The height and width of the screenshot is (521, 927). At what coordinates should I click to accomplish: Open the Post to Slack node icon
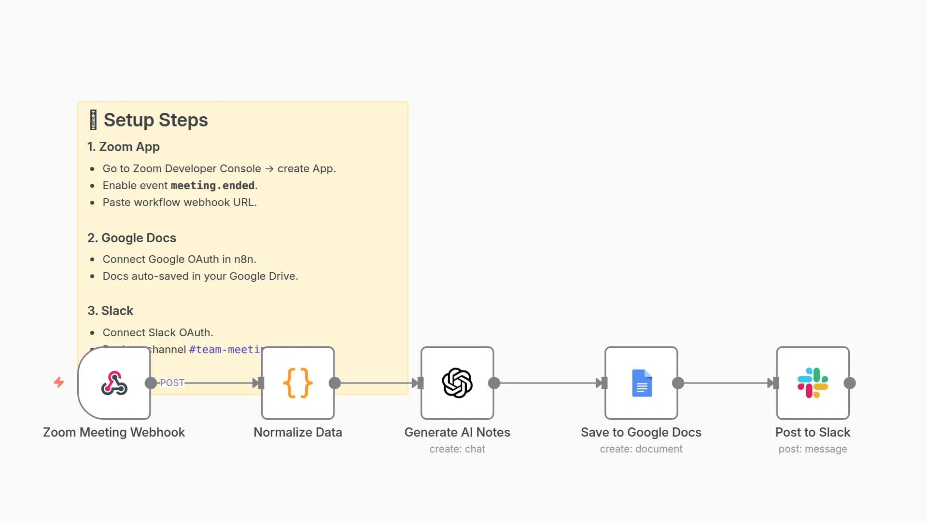tap(813, 383)
